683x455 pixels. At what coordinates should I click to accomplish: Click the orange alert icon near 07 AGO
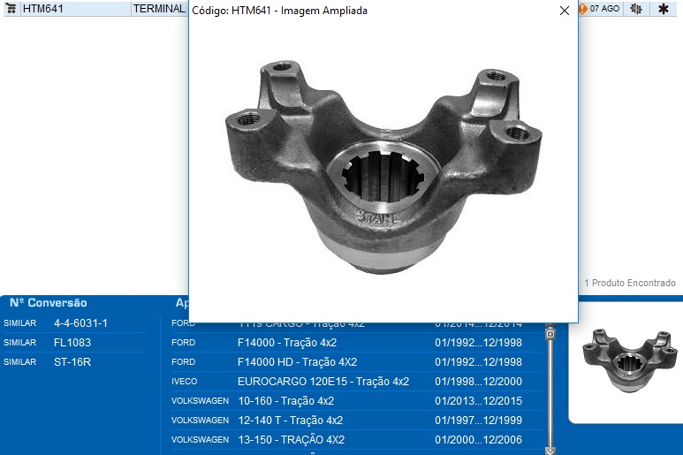(x=583, y=9)
